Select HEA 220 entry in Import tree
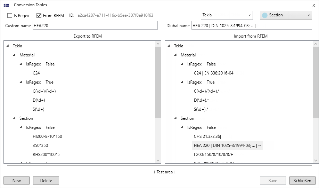Screen dimensions: 319x188 click(x=228, y=146)
